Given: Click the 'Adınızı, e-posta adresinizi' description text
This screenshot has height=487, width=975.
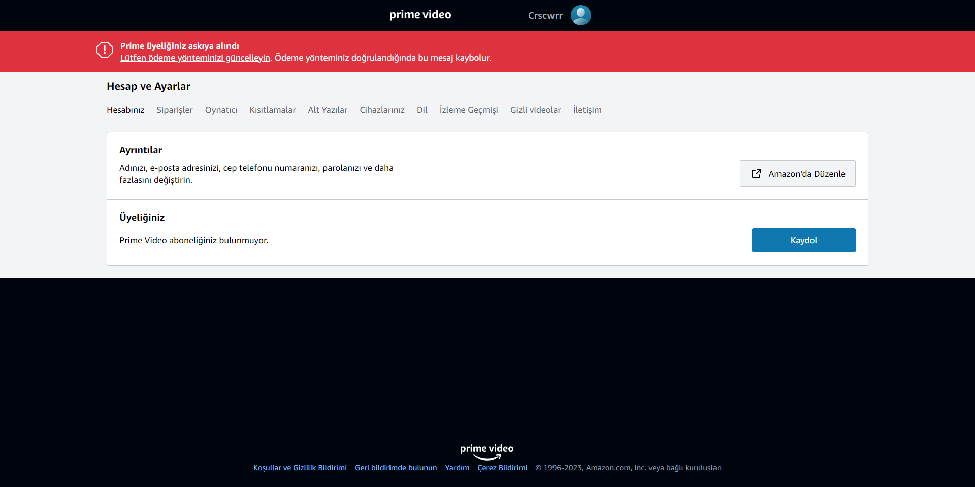Looking at the screenshot, I should coord(256,174).
